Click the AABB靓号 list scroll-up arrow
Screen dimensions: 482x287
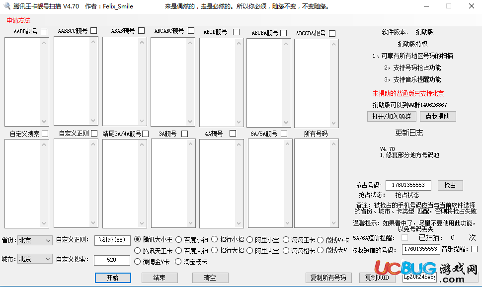(x=44, y=43)
